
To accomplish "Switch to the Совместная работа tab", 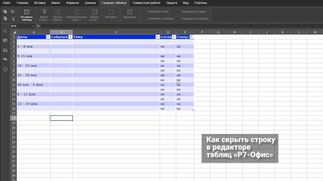I will tap(146, 3).
